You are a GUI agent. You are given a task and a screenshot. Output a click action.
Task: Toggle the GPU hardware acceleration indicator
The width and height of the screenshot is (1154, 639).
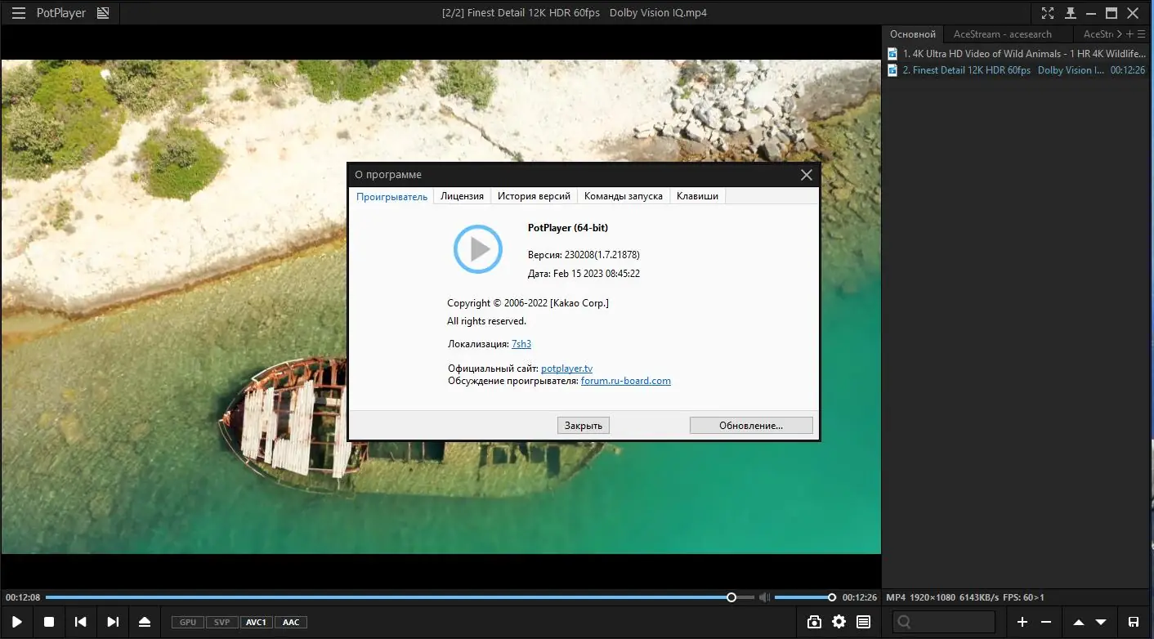click(188, 622)
